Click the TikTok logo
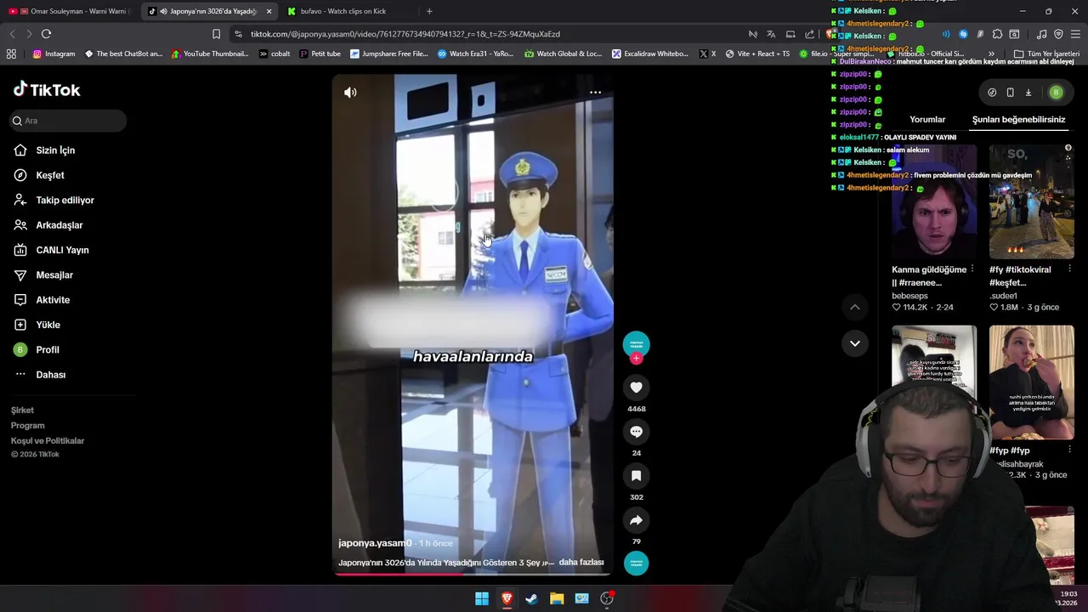This screenshot has height=612, width=1088. [x=47, y=90]
